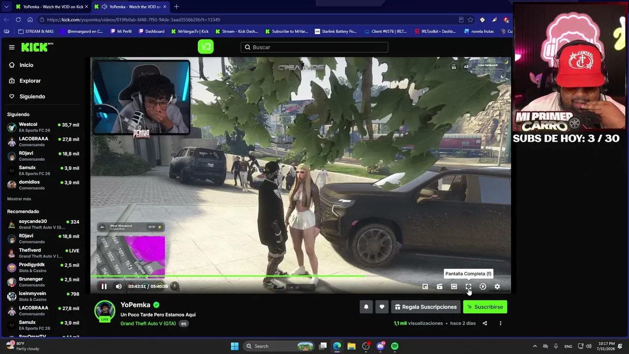Click the kick.com address bar
This screenshot has height=354, width=629.
(246, 20)
